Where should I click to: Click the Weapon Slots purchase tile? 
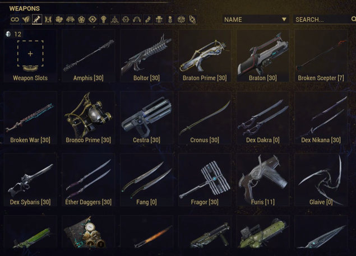coord(30,55)
